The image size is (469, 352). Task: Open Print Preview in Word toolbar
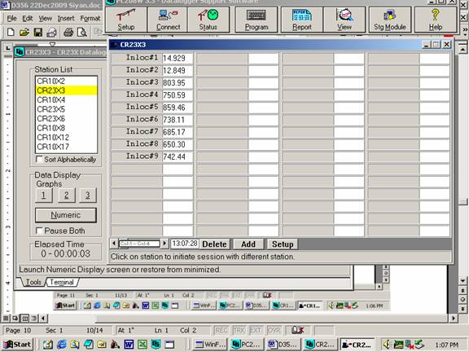[x=81, y=32]
